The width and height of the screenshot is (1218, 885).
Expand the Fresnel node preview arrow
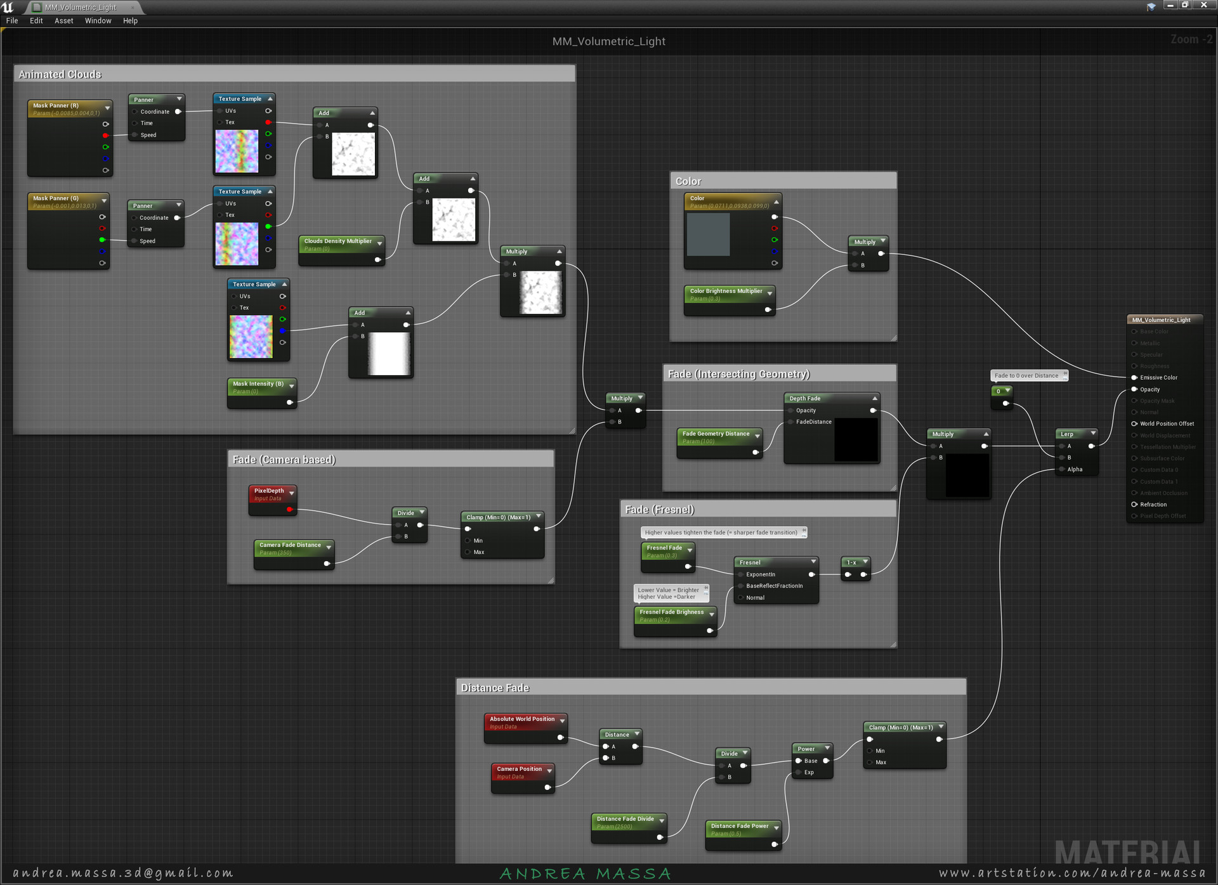click(813, 562)
